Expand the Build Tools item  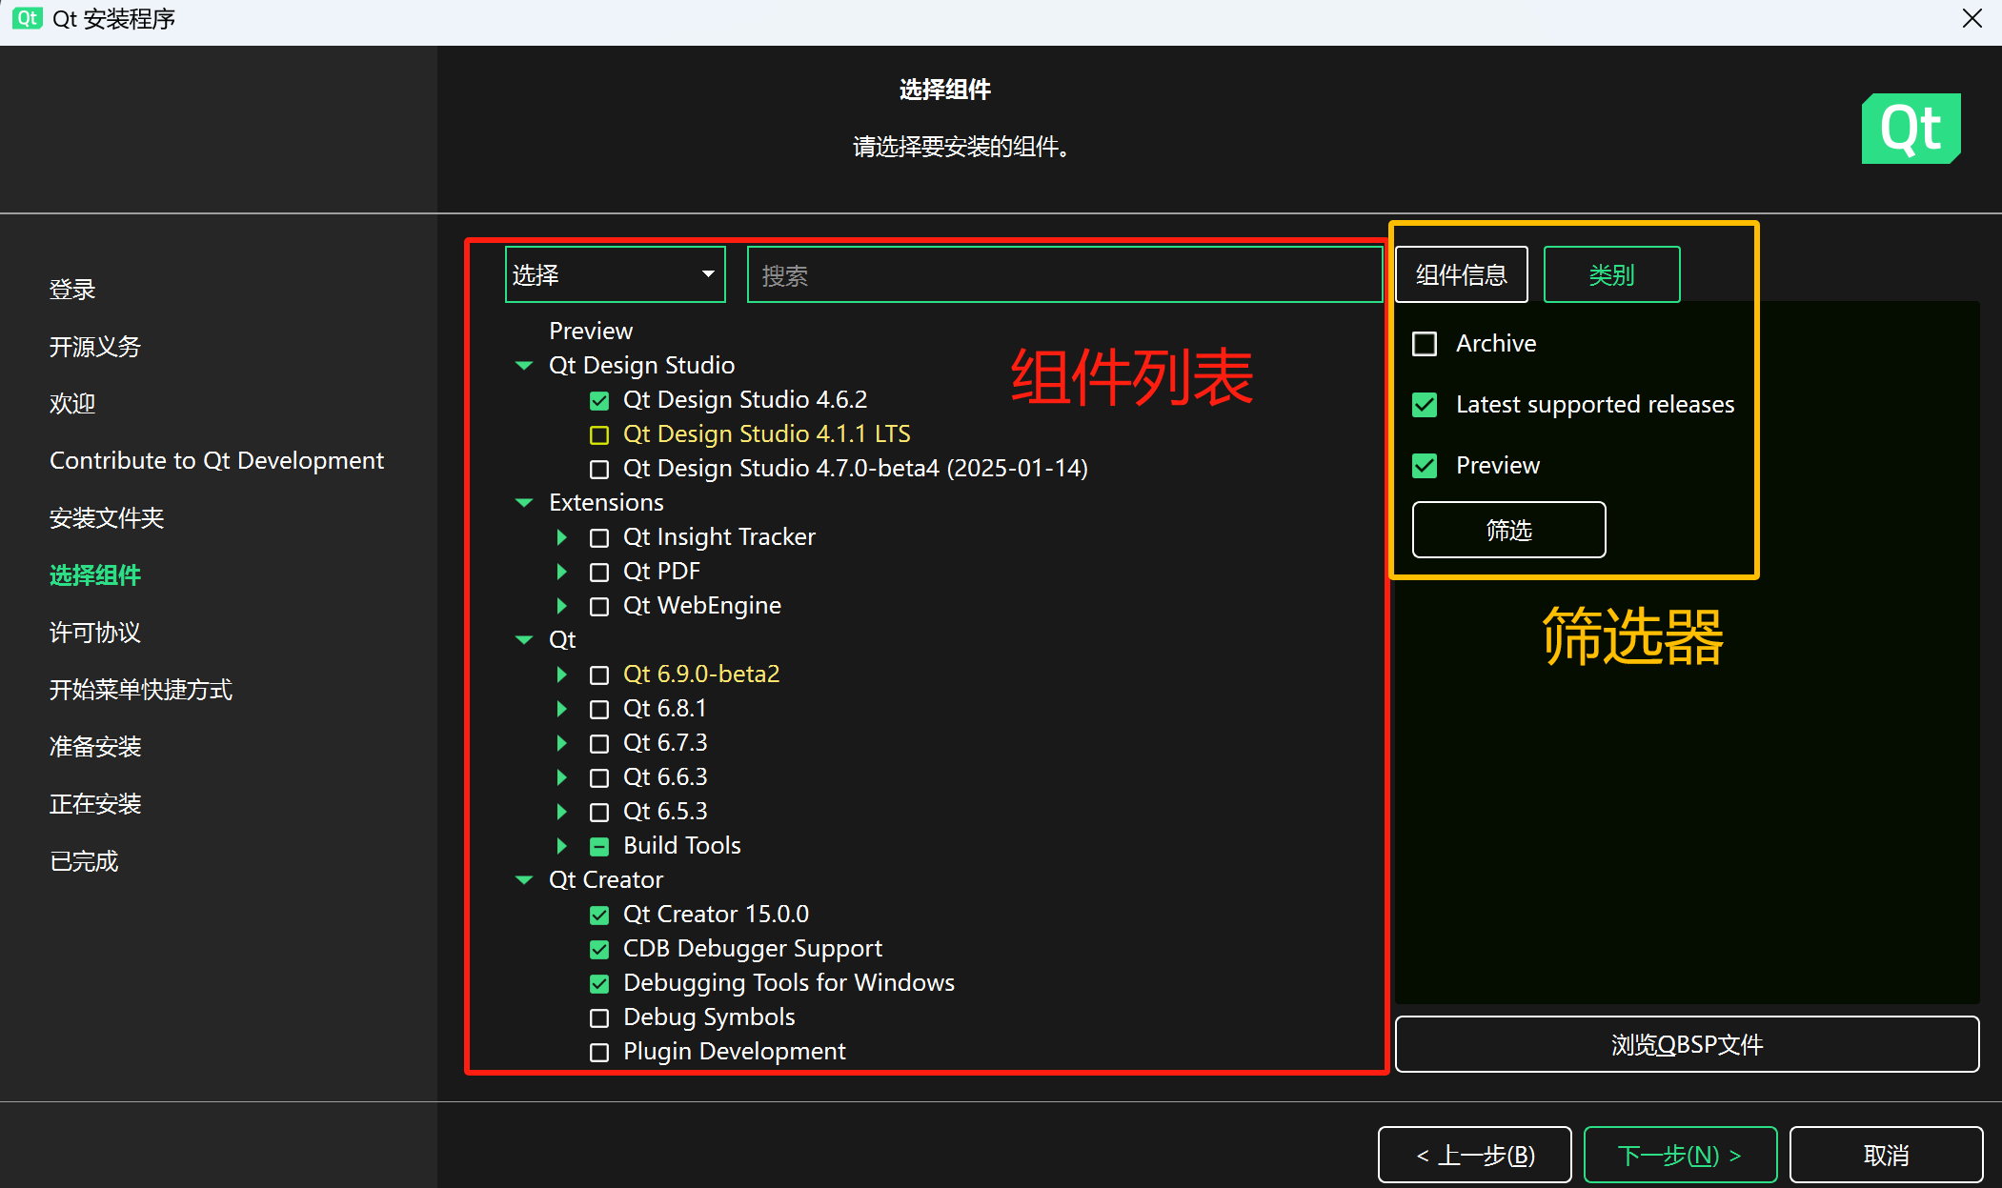[561, 846]
